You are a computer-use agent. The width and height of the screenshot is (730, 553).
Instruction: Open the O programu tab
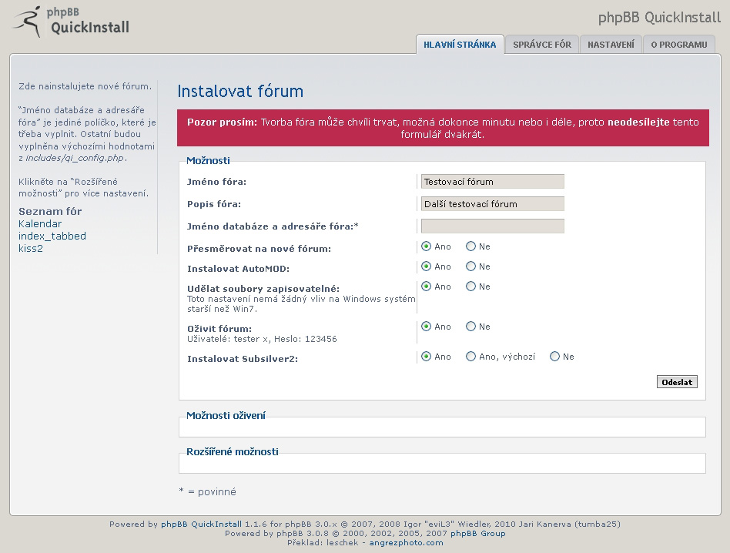tap(678, 45)
